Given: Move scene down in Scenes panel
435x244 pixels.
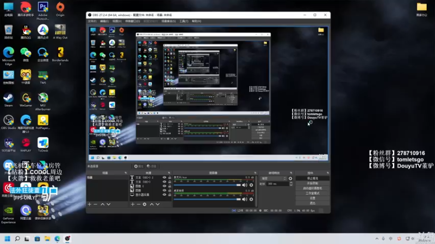Looking at the screenshot, I should tap(108, 204).
